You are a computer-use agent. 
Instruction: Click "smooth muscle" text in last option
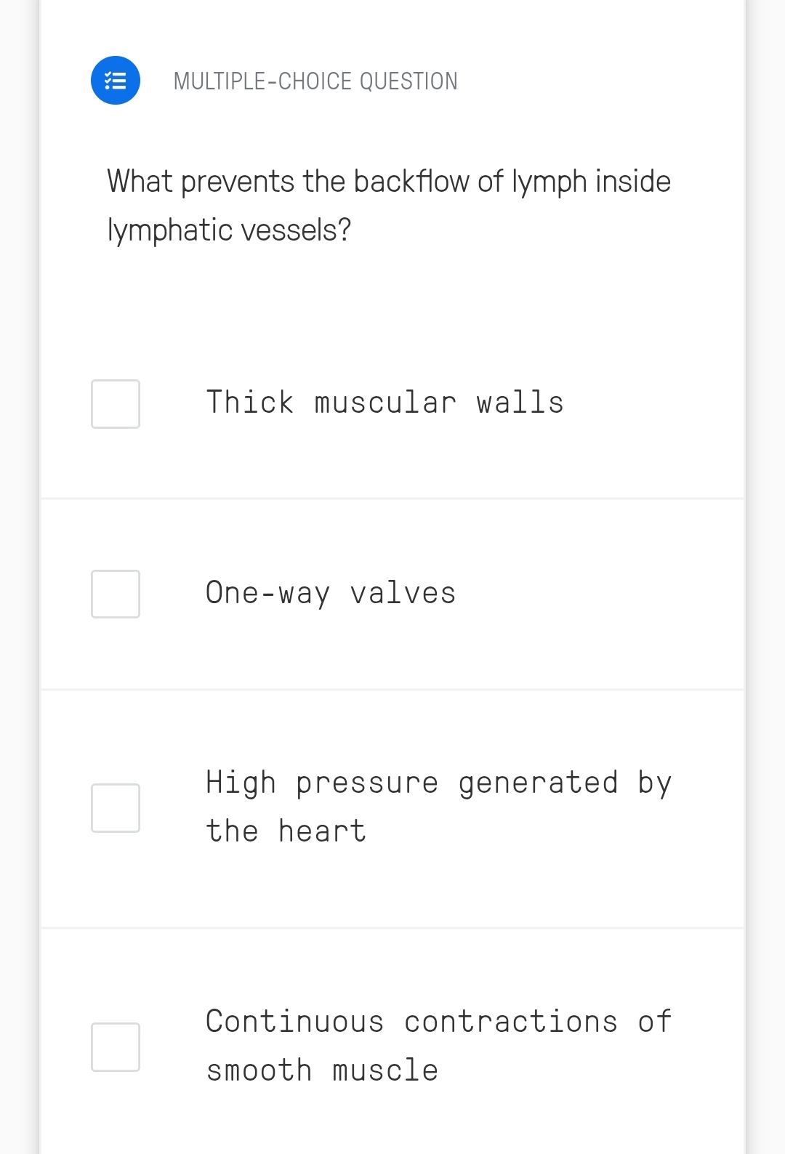322,1070
